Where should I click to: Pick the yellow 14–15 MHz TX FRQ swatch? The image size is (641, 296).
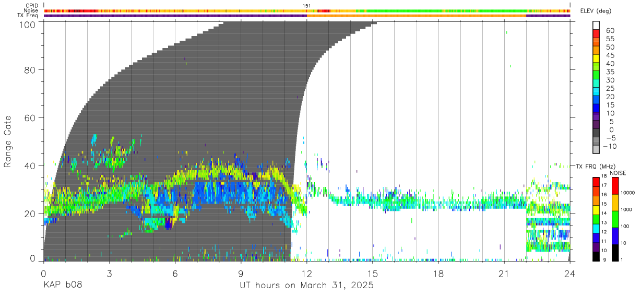point(596,209)
